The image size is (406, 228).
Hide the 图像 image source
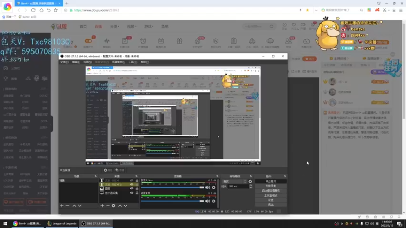coord(132,188)
